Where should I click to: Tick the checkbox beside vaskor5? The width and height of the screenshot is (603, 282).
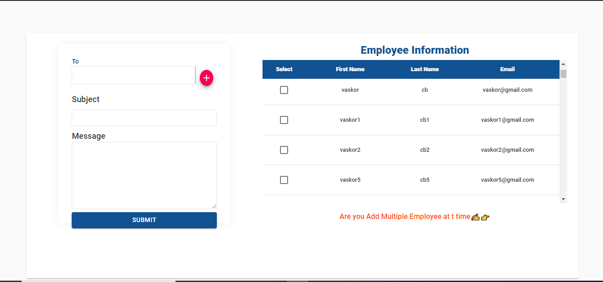click(284, 179)
